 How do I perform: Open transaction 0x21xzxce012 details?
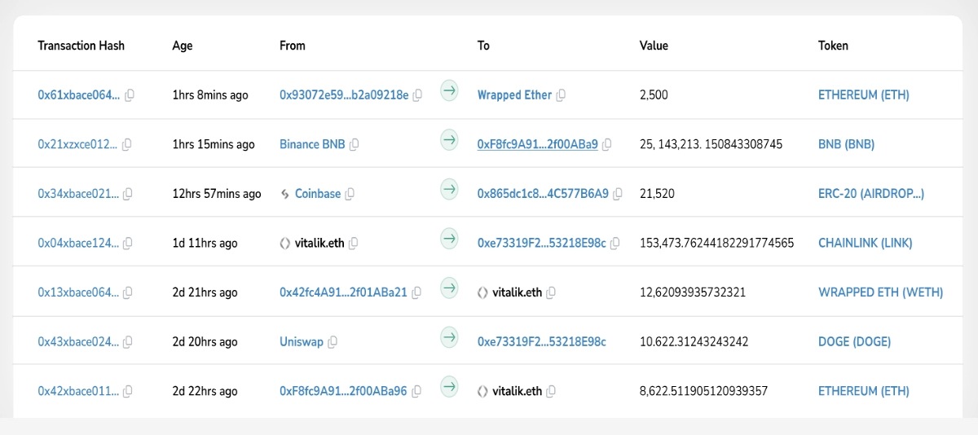[77, 144]
